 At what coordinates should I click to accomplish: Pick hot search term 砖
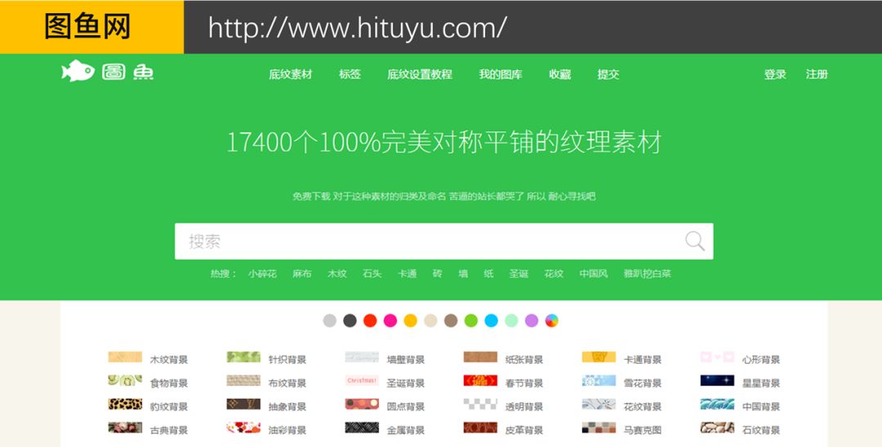437,274
